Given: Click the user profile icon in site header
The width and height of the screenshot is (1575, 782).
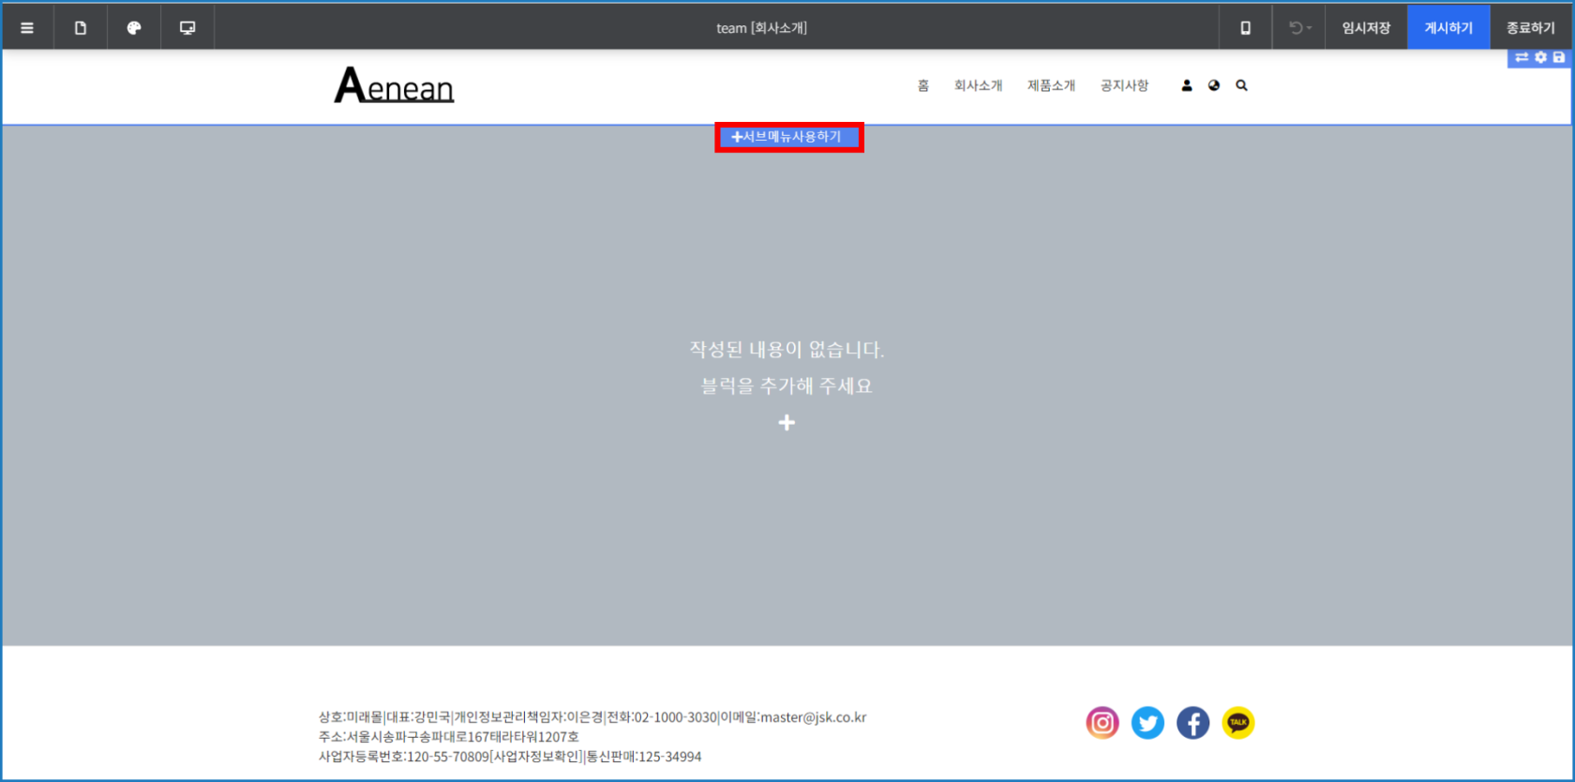Looking at the screenshot, I should tap(1187, 85).
